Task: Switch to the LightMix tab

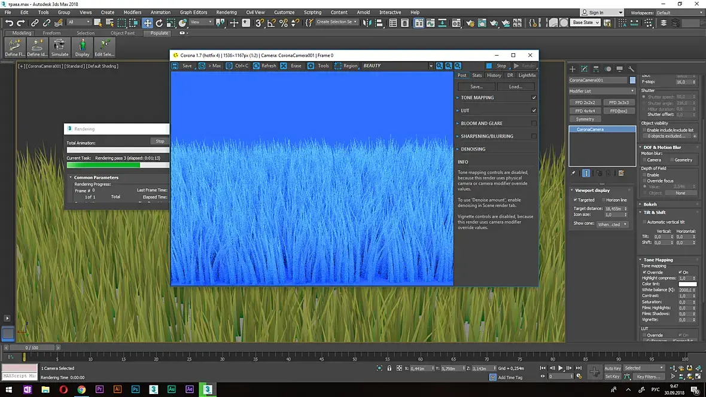Action: (x=527, y=75)
